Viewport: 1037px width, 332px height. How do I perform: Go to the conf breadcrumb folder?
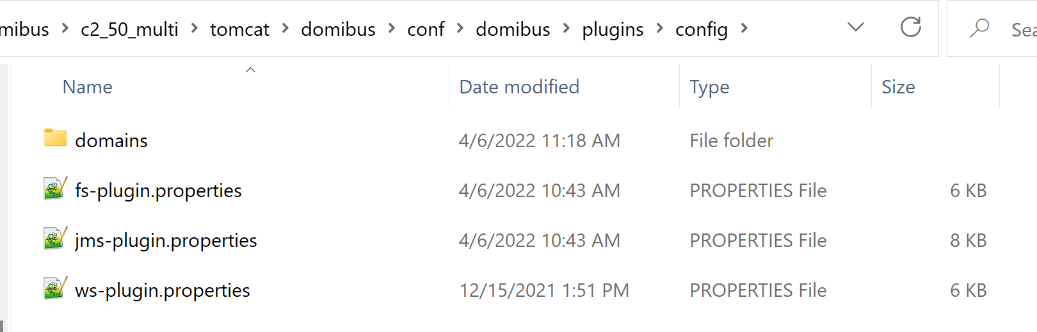pos(426,29)
